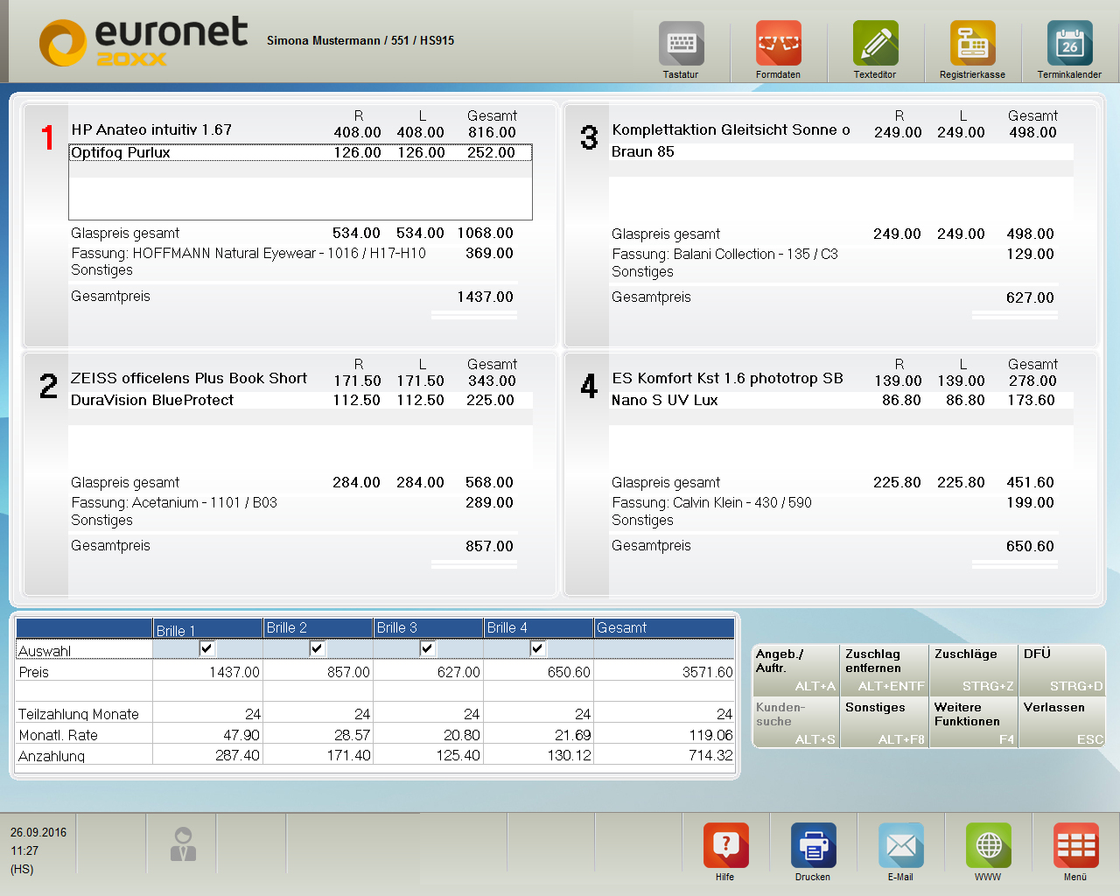This screenshot has height=896, width=1120.
Task: Click Fassung: Balani Collection - 135 / C3
Action: [x=724, y=254]
